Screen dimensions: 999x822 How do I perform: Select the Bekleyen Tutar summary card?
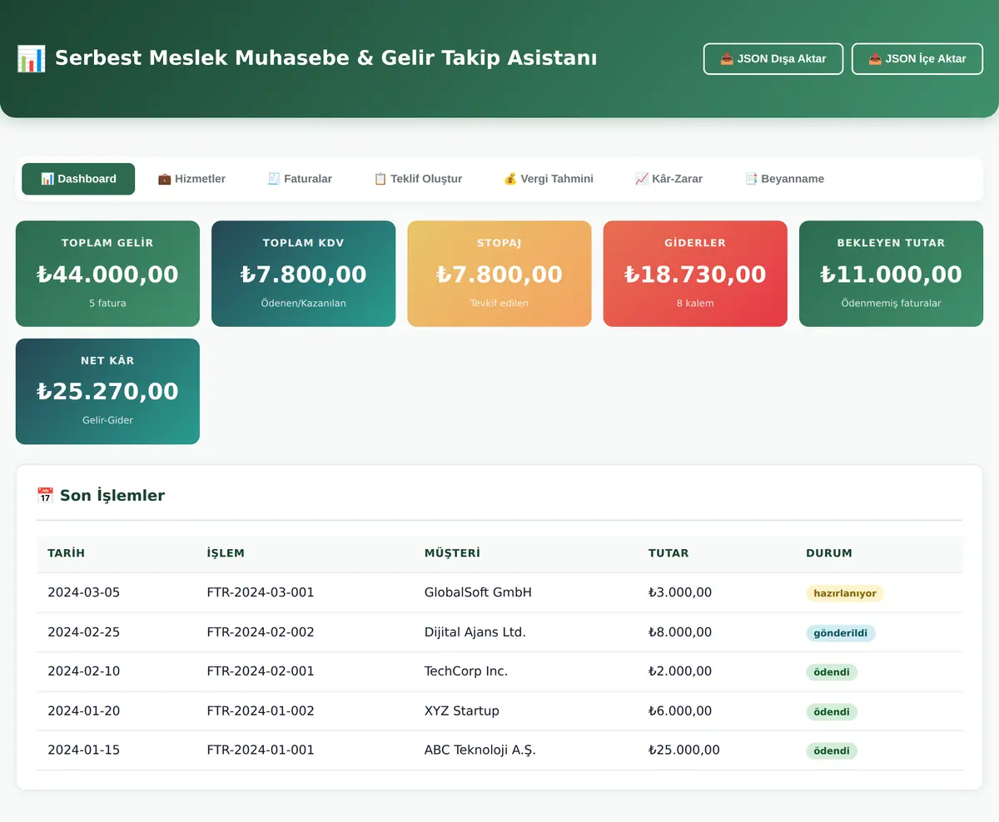click(x=891, y=274)
